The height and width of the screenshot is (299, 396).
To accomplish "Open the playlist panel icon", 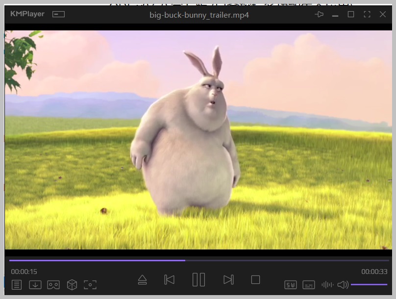I will click(17, 284).
